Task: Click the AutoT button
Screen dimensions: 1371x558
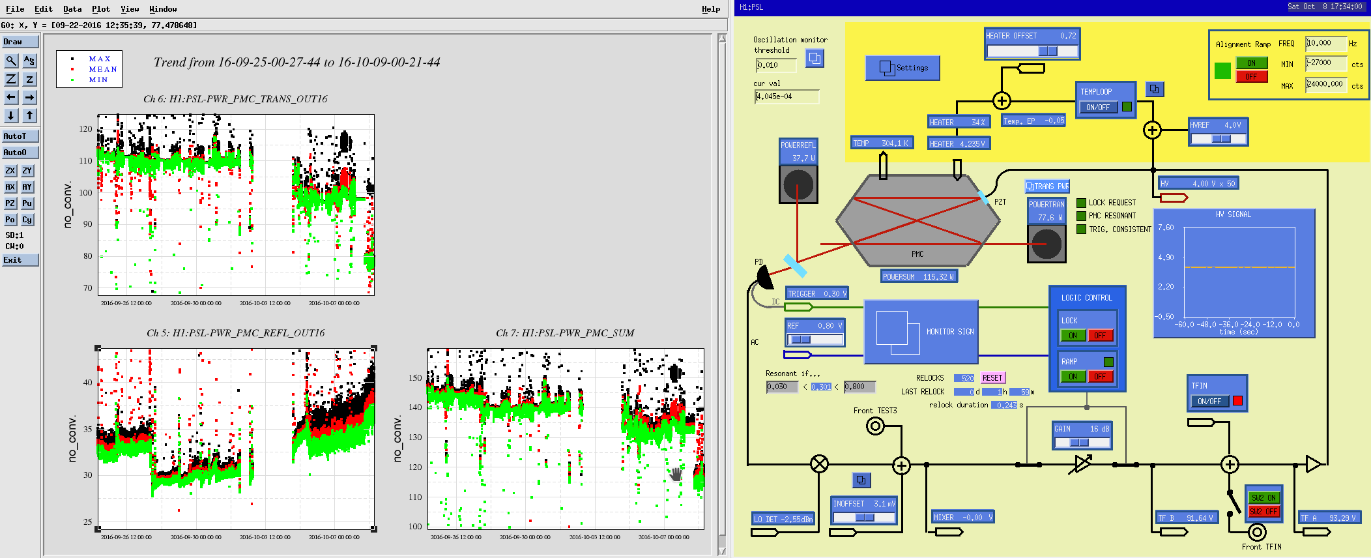Action: coord(20,136)
